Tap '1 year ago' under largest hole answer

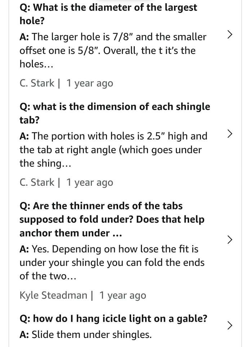(89, 83)
